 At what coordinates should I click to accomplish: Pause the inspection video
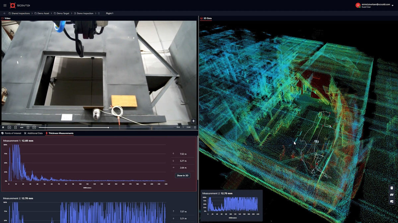click(x=3, y=127)
